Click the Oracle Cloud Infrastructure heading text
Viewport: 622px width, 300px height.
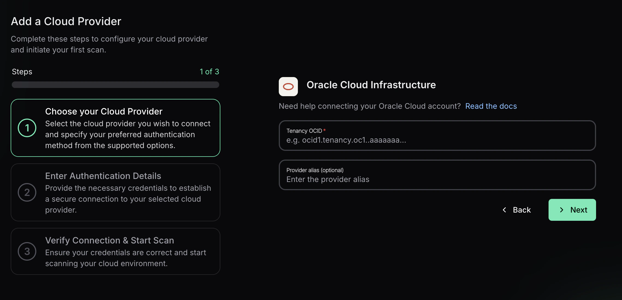click(371, 85)
